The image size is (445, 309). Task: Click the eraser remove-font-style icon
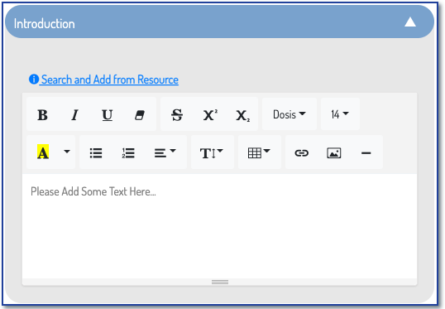[x=139, y=115]
